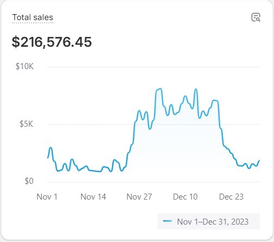274x242 pixels.
Task: Click the $0 y-axis label
Action: tap(29, 181)
